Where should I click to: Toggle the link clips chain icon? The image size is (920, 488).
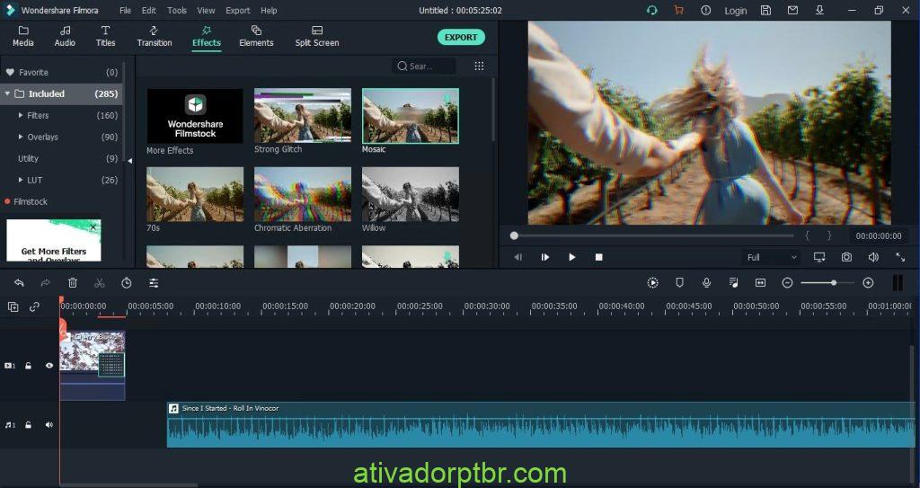tap(34, 306)
